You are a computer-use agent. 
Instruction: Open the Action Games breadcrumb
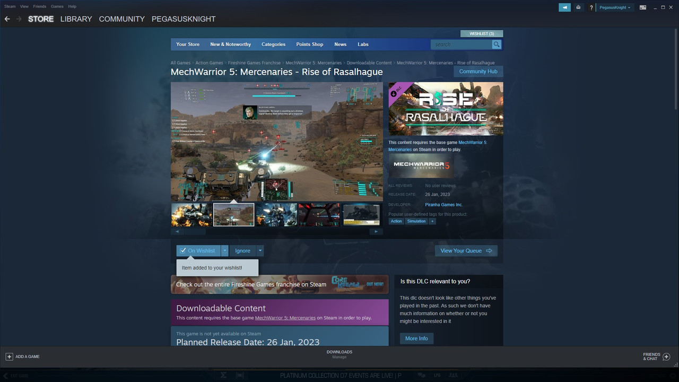pos(209,63)
